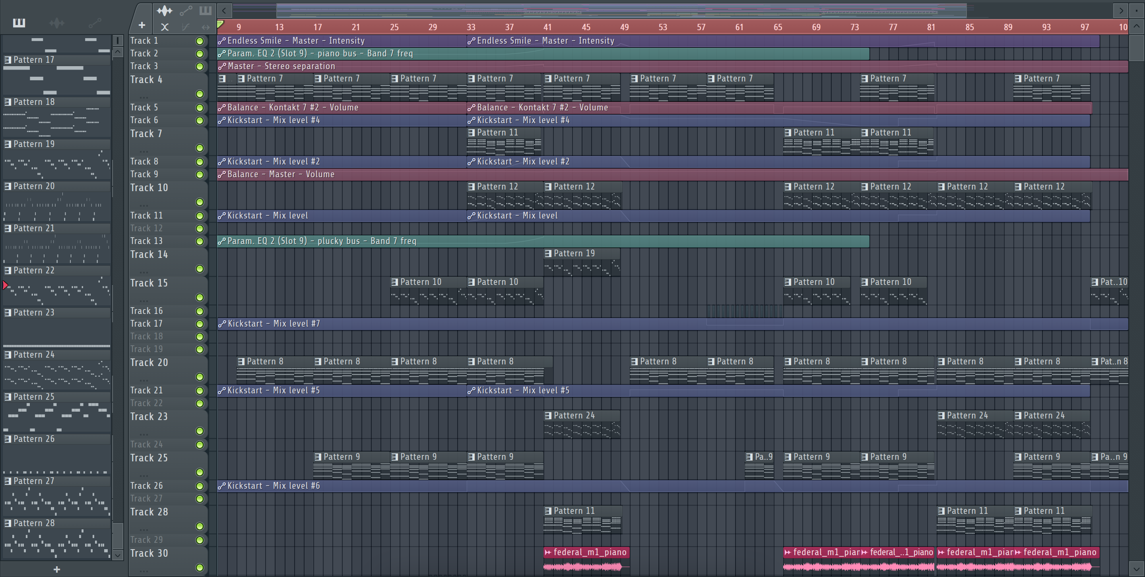Click the Pattern 23 icon in picker
Screen dimensions: 1145x577
point(8,313)
